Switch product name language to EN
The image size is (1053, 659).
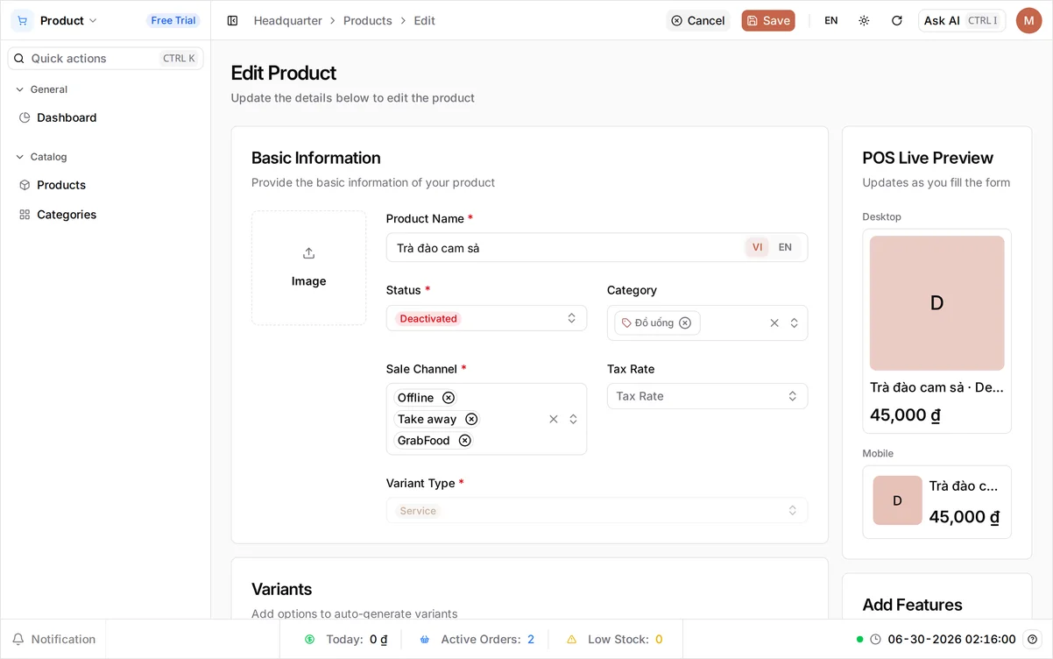pos(785,247)
